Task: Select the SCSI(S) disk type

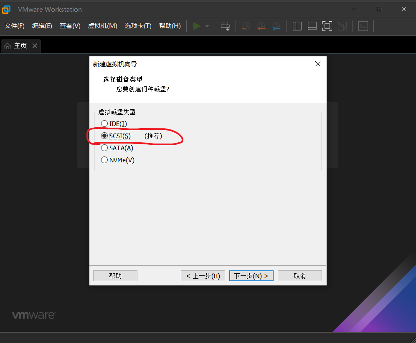Action: (116, 136)
